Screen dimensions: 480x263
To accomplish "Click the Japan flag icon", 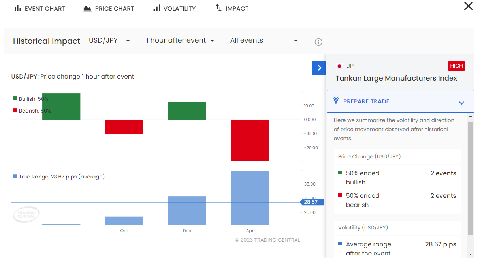I will [339, 66].
